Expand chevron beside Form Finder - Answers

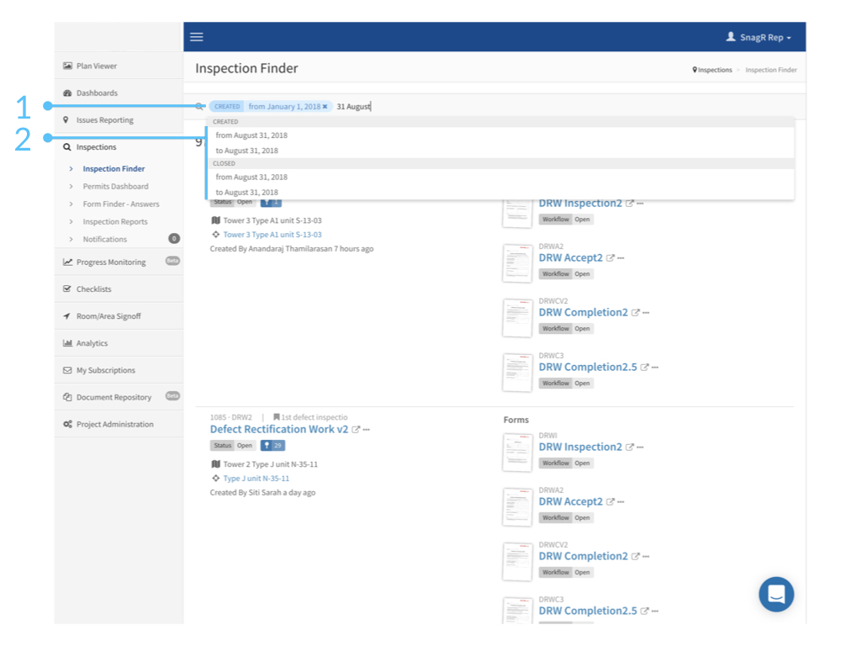click(x=71, y=204)
